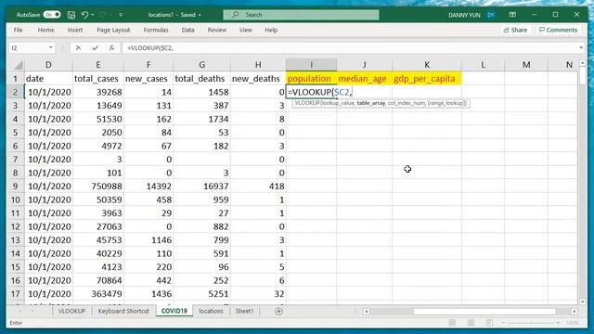Click the Insert Function fx icon
The height and width of the screenshot is (334, 594).
click(x=111, y=48)
